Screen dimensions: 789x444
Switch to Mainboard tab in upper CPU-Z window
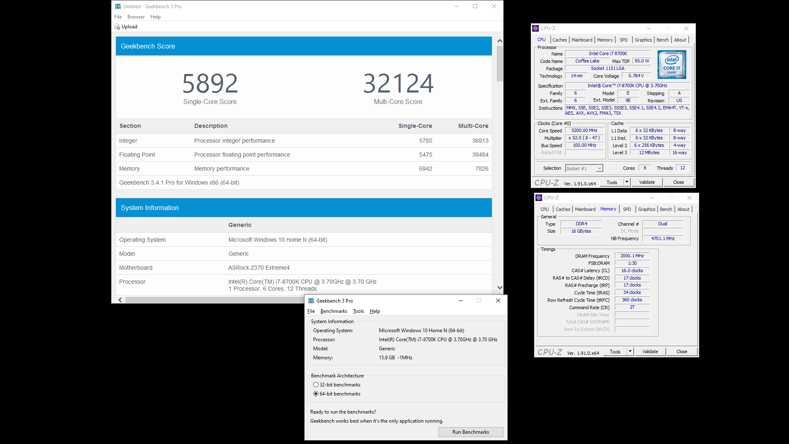click(582, 40)
